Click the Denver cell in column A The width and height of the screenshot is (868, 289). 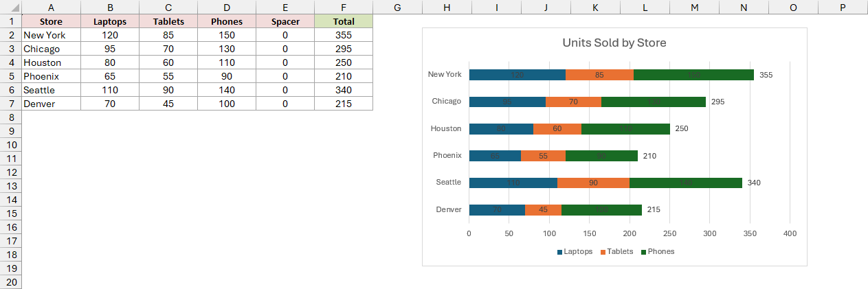pyautogui.click(x=51, y=104)
